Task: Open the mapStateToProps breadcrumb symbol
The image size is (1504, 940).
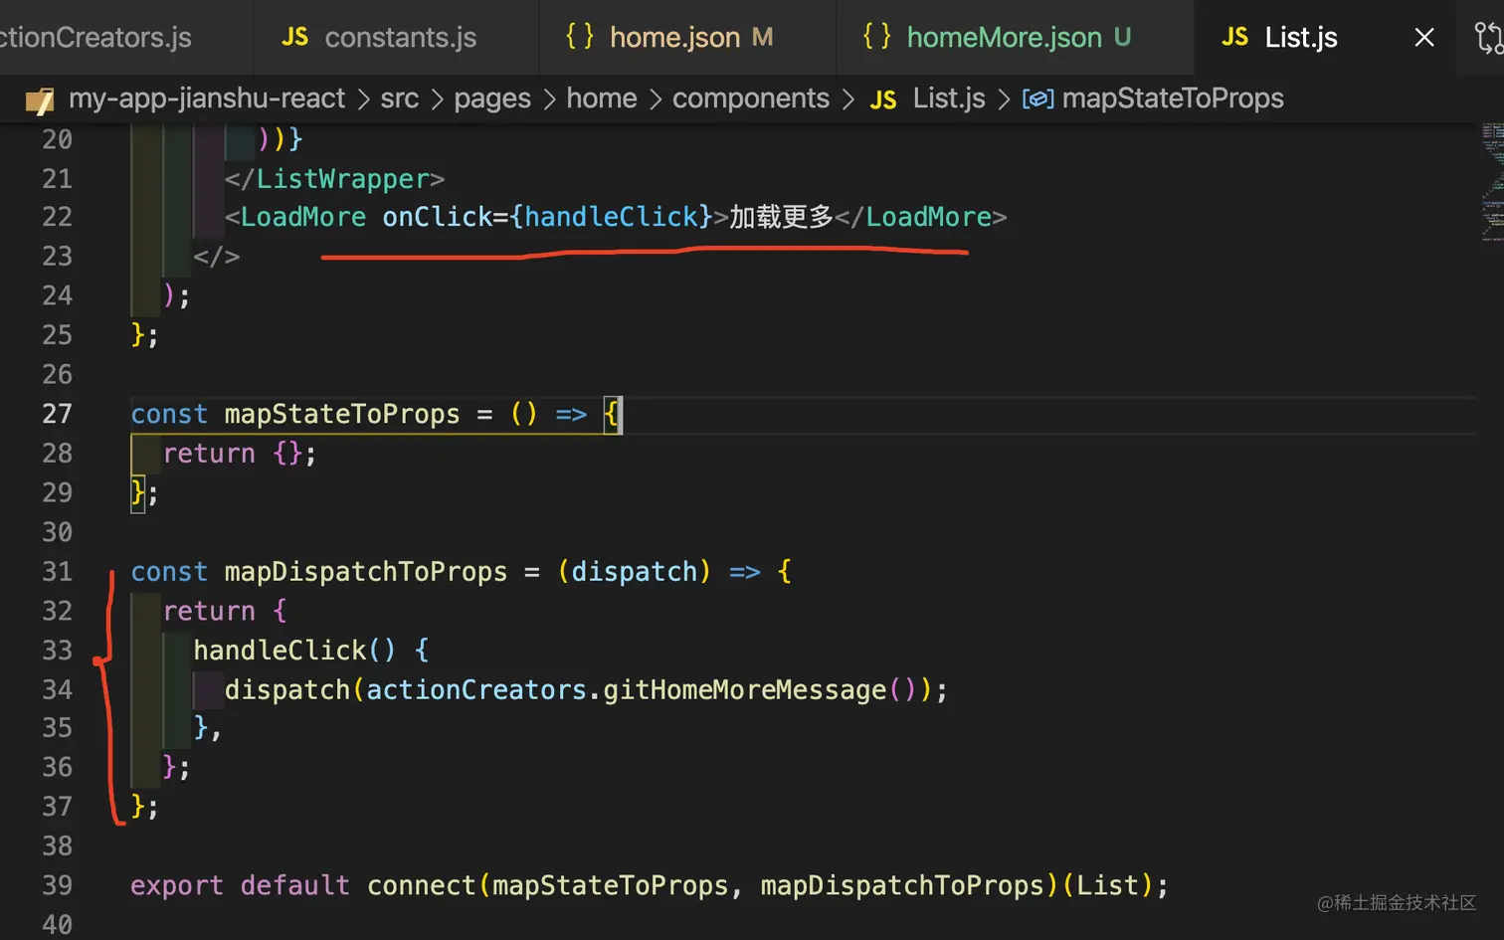Action: (1173, 98)
